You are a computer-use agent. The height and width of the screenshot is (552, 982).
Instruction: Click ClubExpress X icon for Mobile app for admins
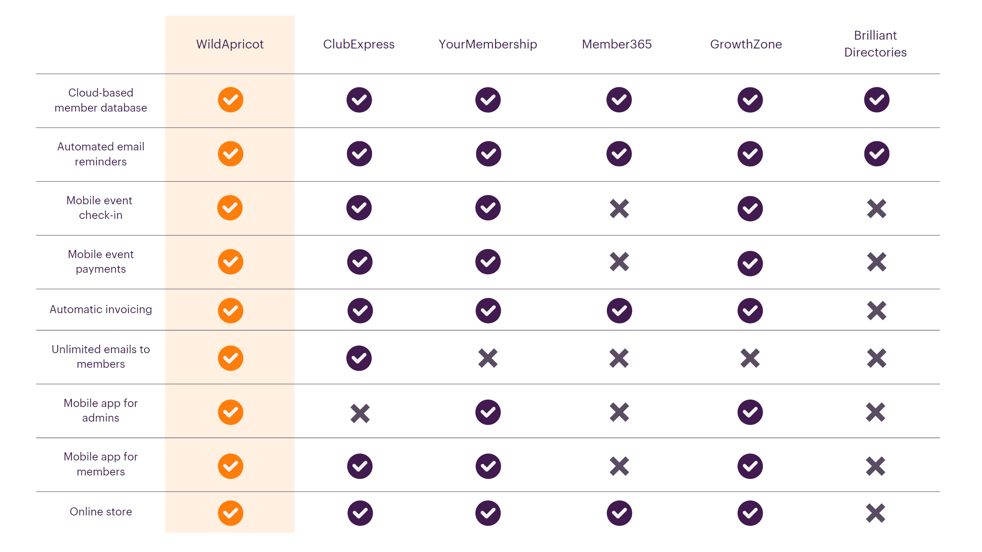coord(360,413)
